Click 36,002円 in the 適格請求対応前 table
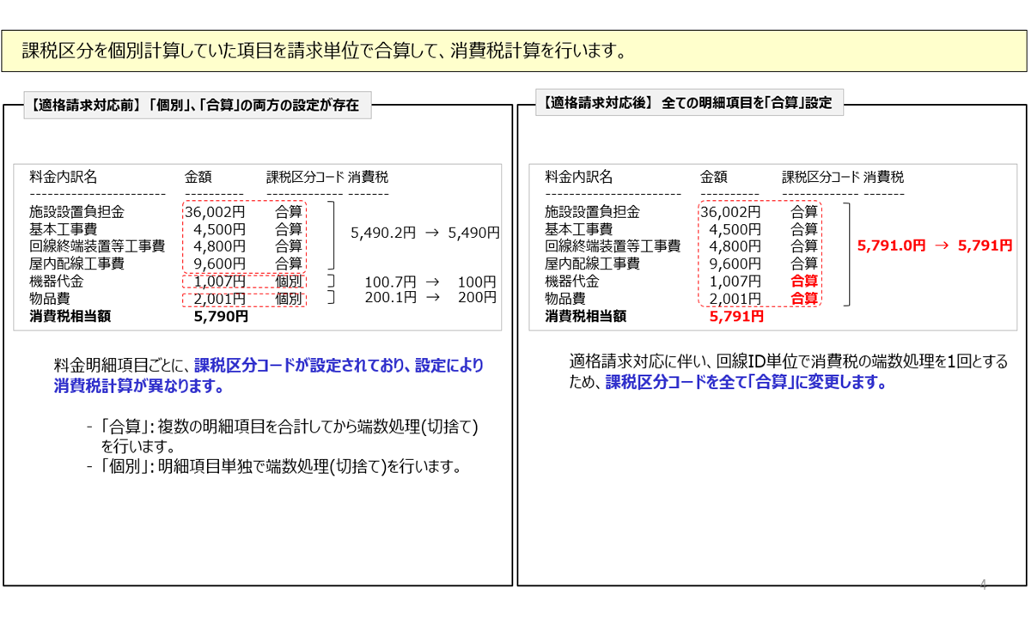The image size is (1031, 618). 215,212
